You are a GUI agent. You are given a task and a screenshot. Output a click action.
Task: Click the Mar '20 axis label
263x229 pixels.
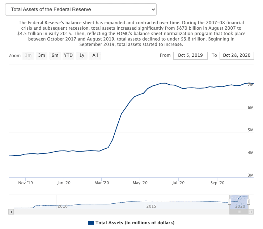point(102,183)
